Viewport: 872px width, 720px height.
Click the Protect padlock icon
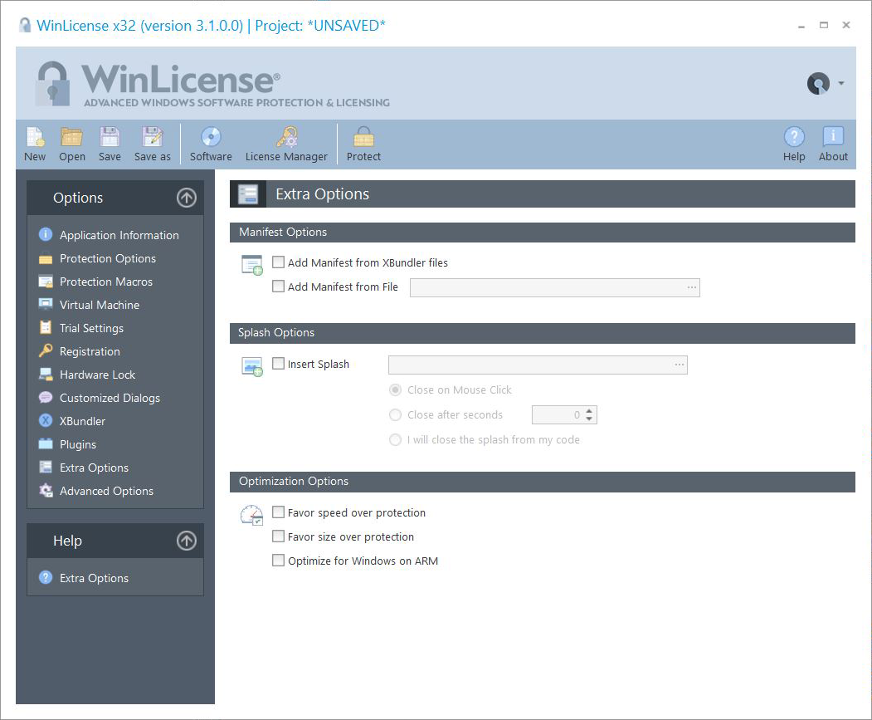tap(363, 137)
